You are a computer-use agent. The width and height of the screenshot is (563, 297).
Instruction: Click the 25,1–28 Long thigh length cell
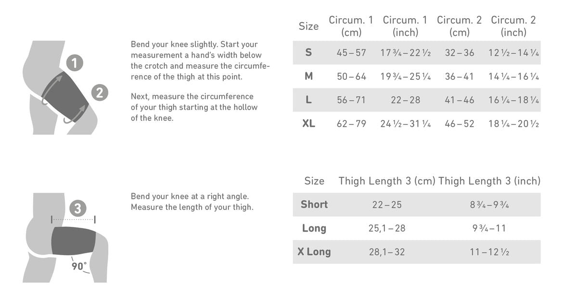click(387, 228)
